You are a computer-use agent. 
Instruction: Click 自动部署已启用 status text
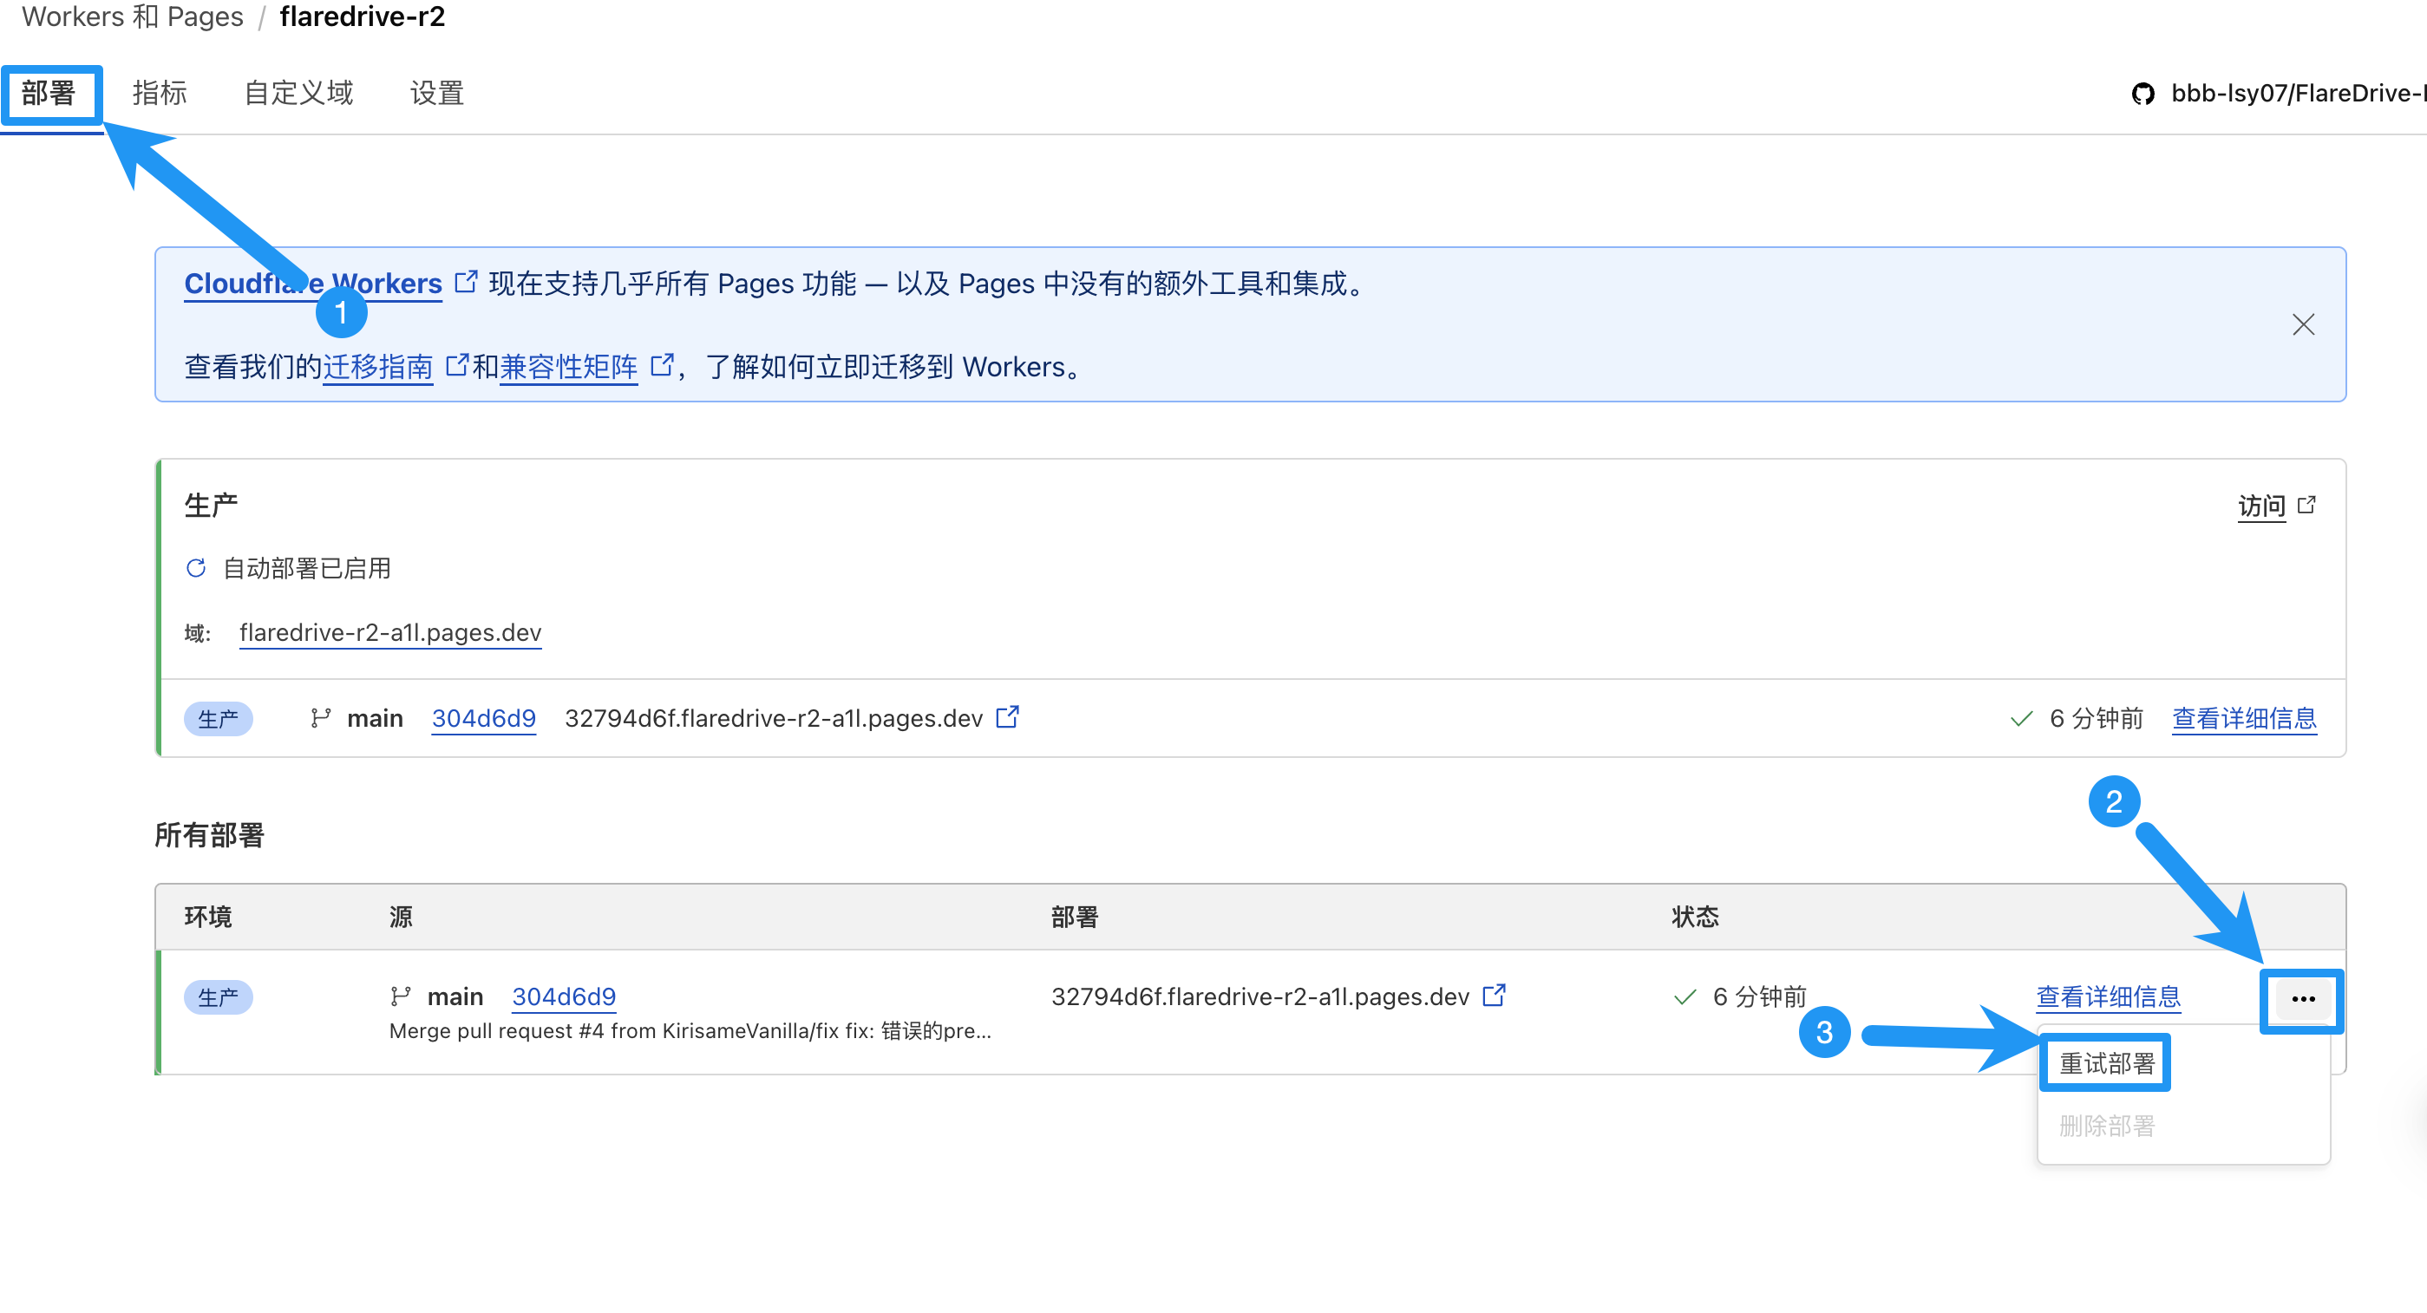306,568
